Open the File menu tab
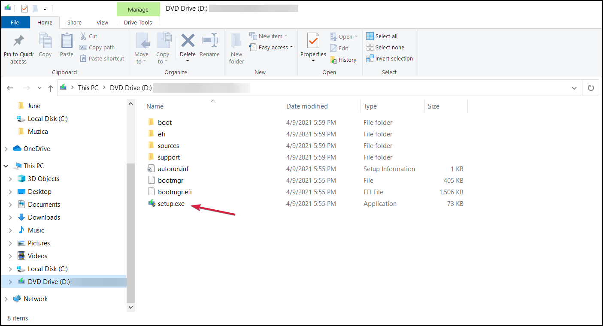 pos(15,23)
